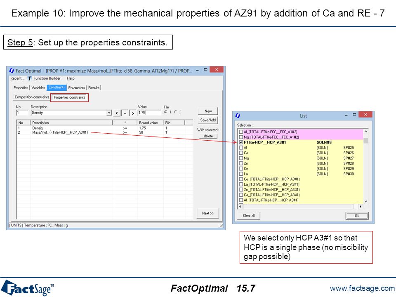Select File radio option 2
This screenshot has height=297, width=396.
click(176, 112)
